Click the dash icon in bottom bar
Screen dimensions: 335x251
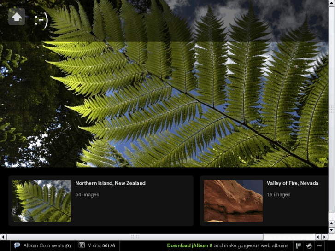pos(319,246)
